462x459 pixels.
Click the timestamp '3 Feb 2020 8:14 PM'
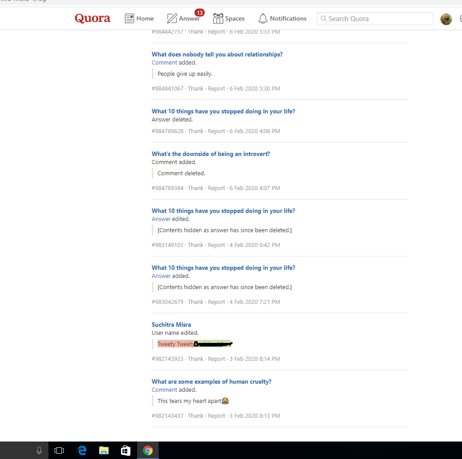point(255,359)
